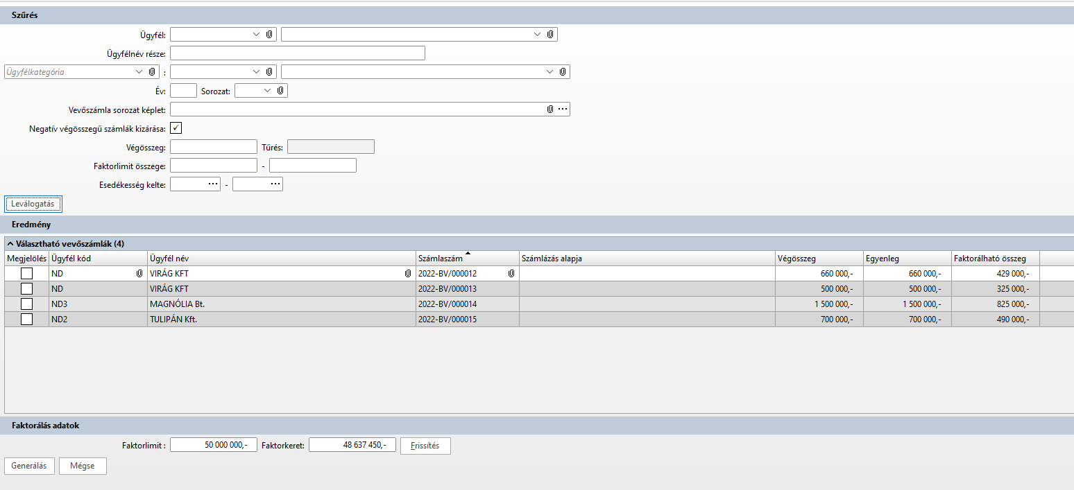Sort by Ügyfél név column header
Viewport: 1074px width, 490px height.
coord(282,259)
